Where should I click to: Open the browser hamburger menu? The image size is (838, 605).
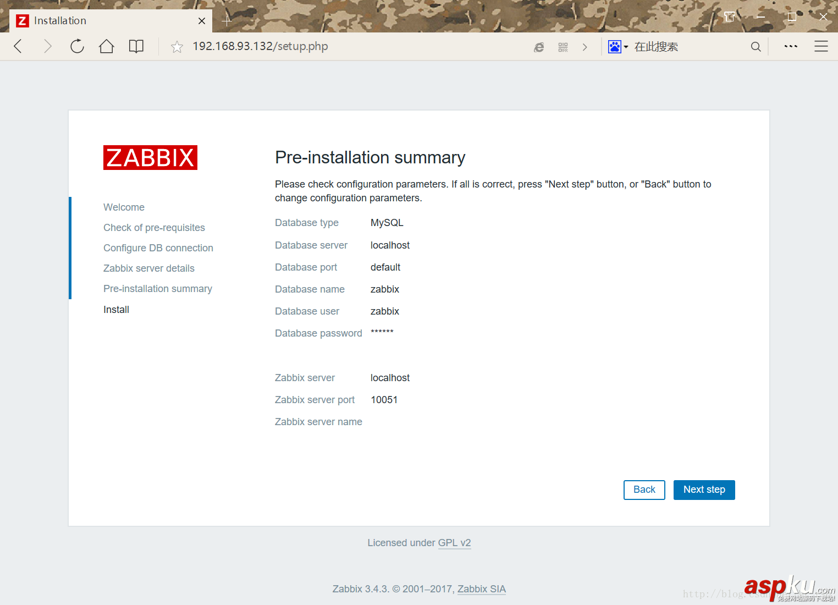click(x=821, y=46)
